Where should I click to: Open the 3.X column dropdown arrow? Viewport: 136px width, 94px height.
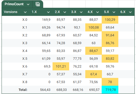coord(81,12)
